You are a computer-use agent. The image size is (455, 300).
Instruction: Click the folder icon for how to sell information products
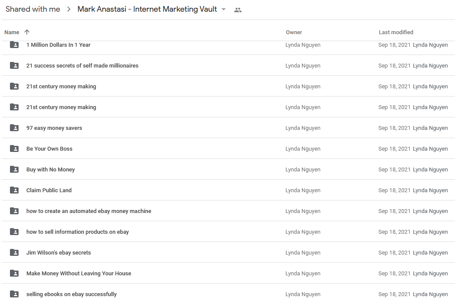click(14, 232)
